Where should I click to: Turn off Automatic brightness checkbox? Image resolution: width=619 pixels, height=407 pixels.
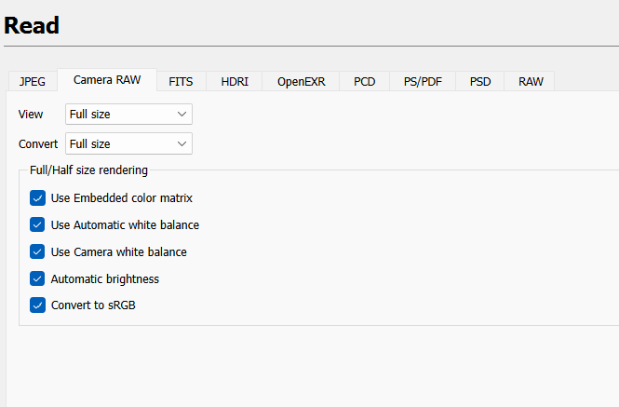point(37,278)
